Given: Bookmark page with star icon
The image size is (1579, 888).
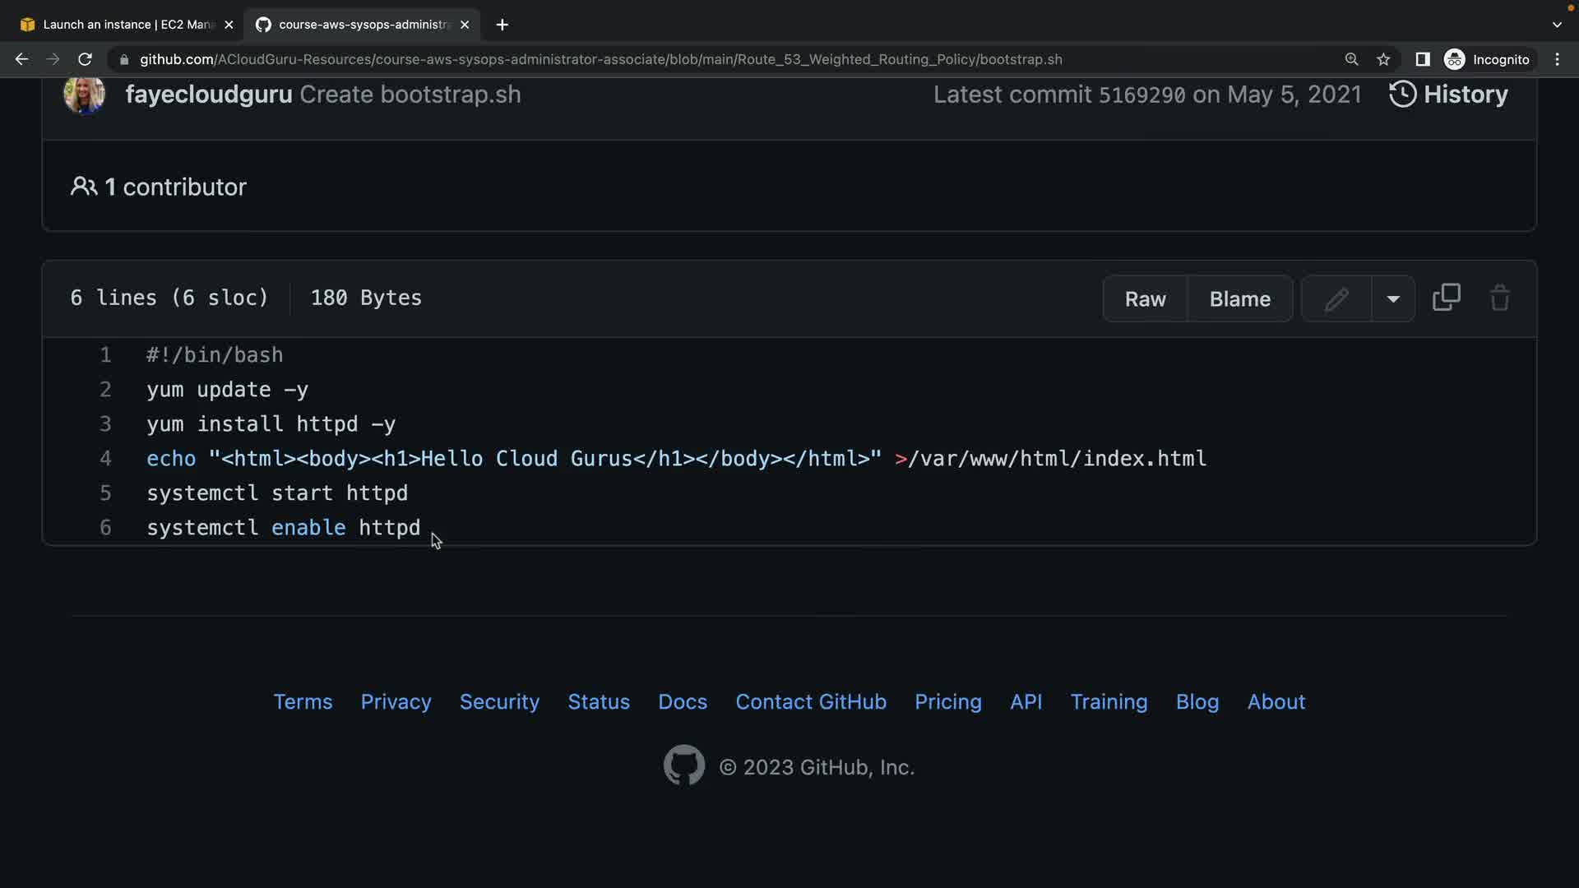Looking at the screenshot, I should (x=1383, y=59).
